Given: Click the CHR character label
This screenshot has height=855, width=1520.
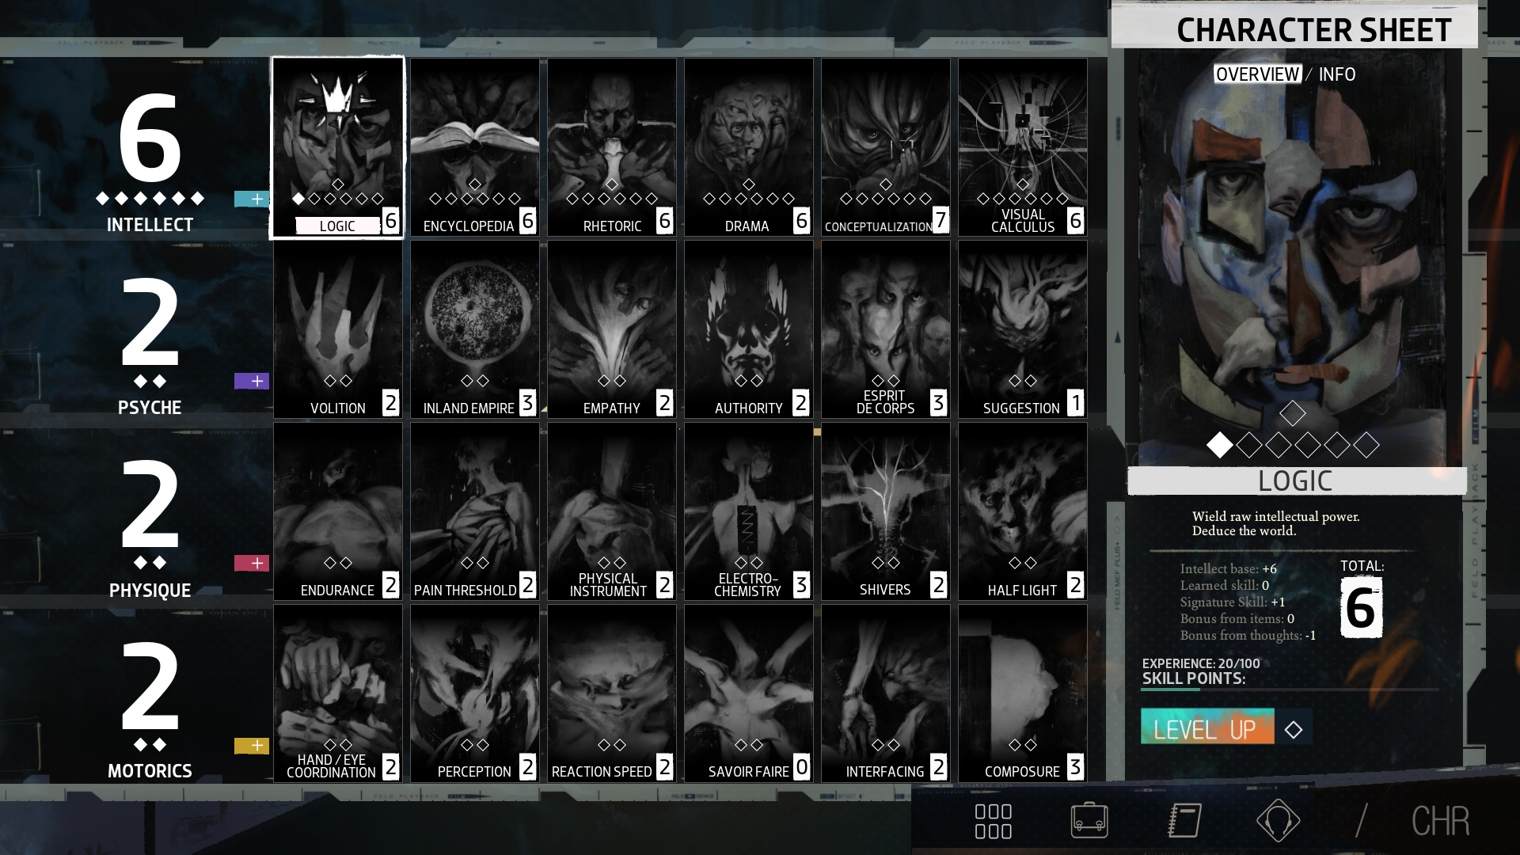Looking at the screenshot, I should (x=1440, y=821).
